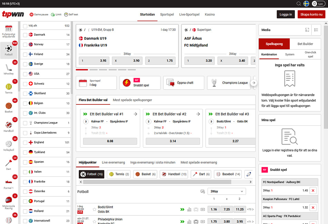Open the Kasino menu item
Screen dimensions: 328x224
pos(210,14)
